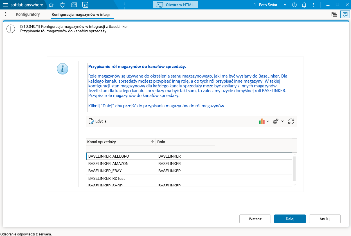Open the gears settings dropdown
The height and width of the screenshot is (236, 351).
click(278, 121)
